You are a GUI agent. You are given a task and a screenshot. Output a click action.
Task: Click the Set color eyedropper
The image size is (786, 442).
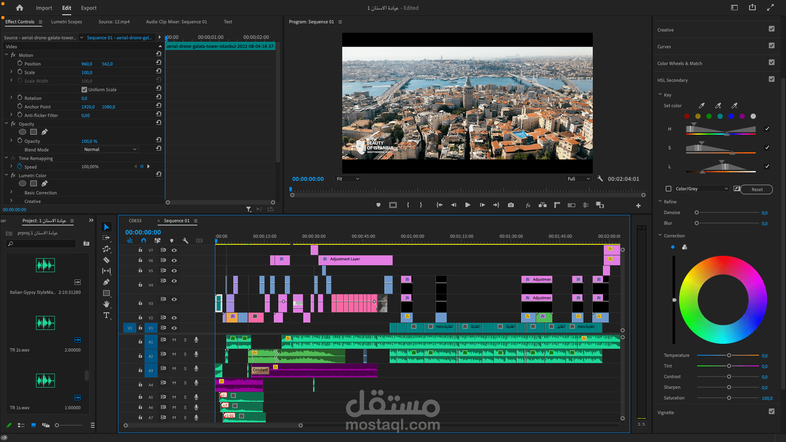(x=701, y=106)
